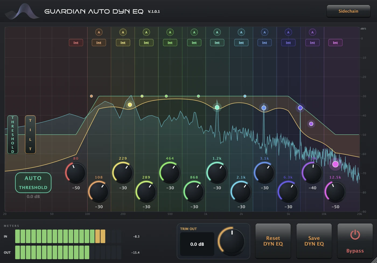Click the teal 1.2k threshold knob
The image size is (377, 263).
[x=217, y=172]
